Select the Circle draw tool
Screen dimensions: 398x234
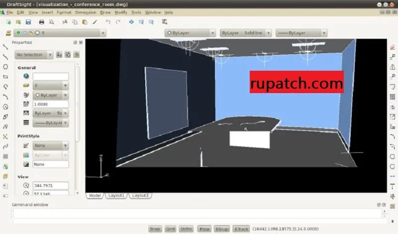[5, 107]
